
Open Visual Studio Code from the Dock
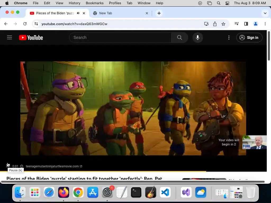point(165,192)
